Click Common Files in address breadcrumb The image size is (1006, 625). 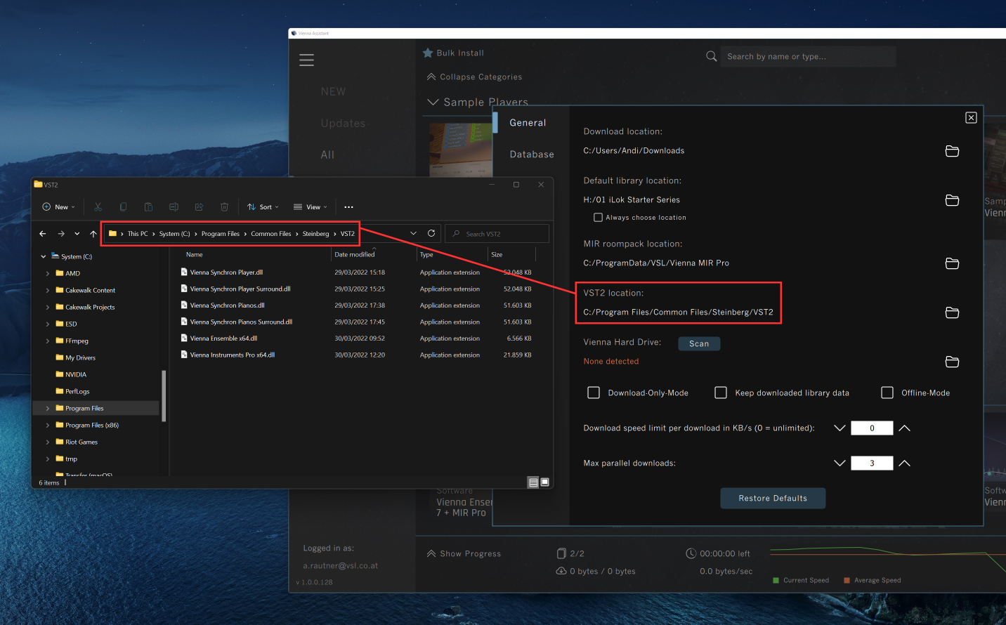click(x=271, y=234)
